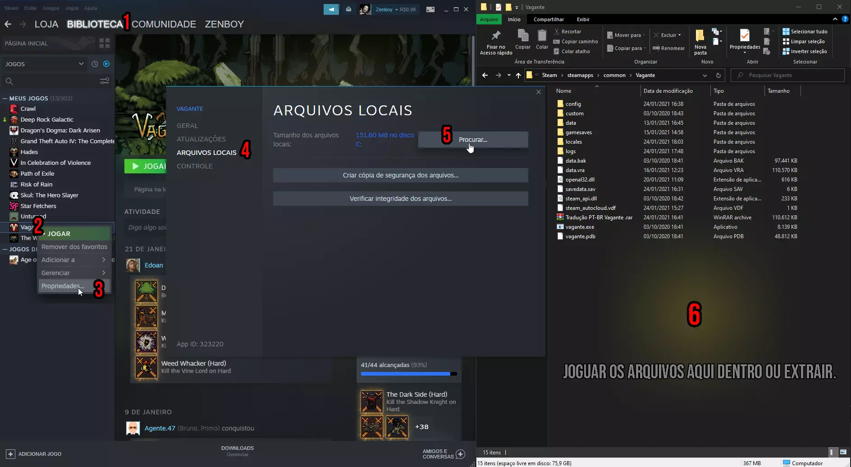Screen dimensions: 851x467
Task: Click the 41/44 achievements progress bar
Action: click(409, 374)
